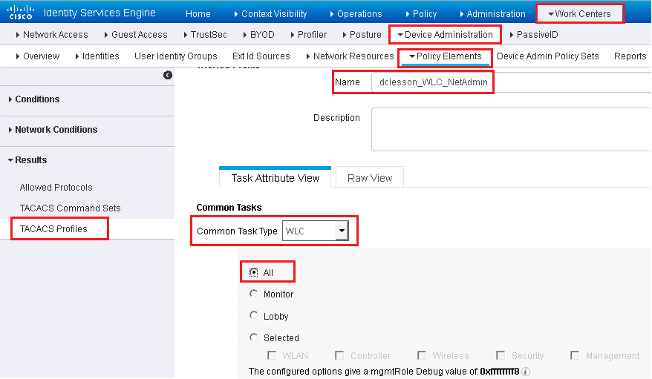Screen dimensions: 652x379
Task: Enable the Security checkbox
Action: pyautogui.click(x=501, y=356)
